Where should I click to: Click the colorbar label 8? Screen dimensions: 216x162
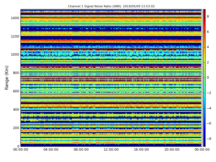[208, 16]
